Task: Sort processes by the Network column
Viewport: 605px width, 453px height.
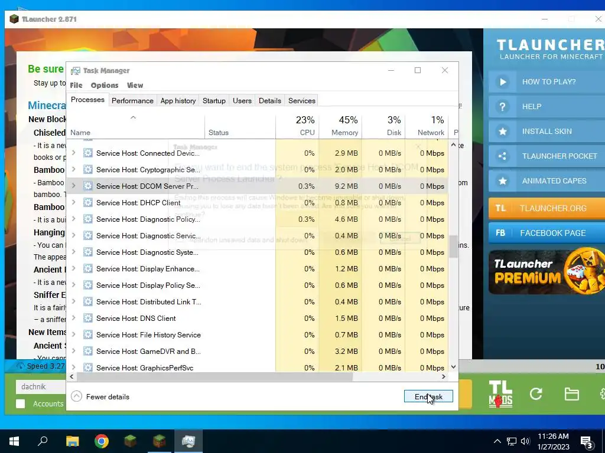Action: 427,126
